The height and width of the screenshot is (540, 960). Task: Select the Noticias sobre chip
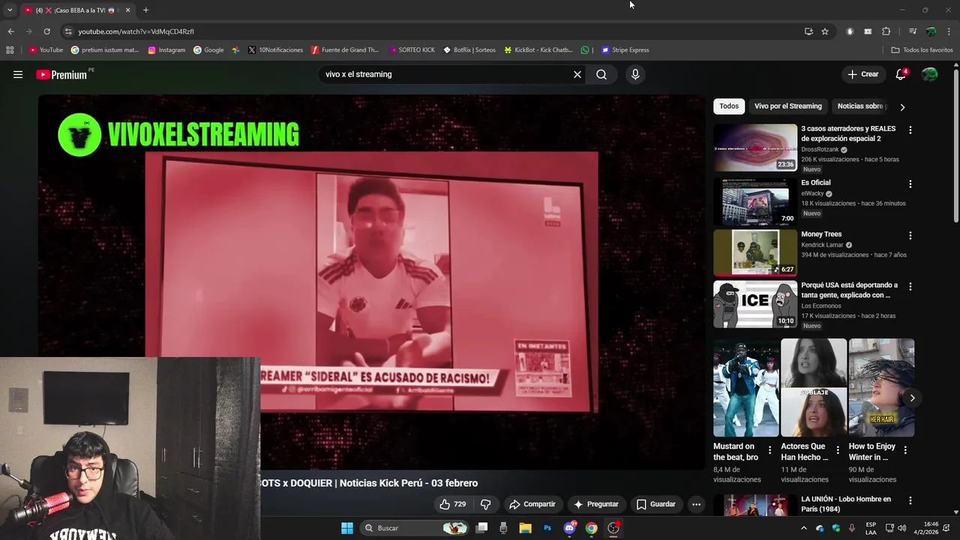(861, 106)
